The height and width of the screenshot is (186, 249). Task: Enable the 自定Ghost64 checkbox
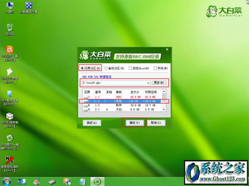[x=131, y=68]
